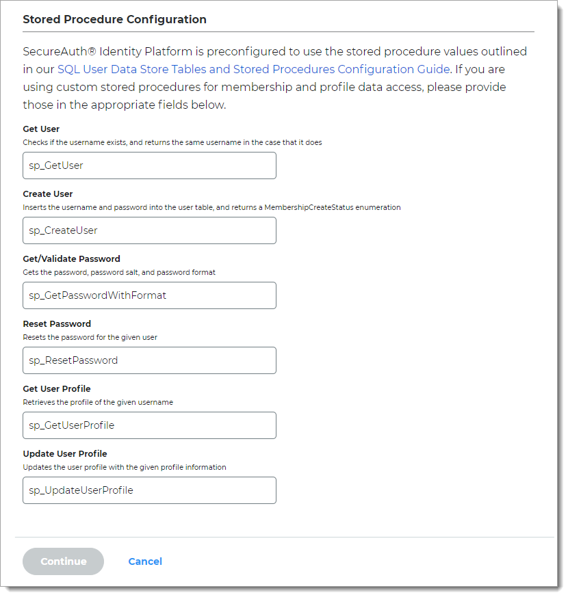This screenshot has width=568, height=597.
Task: Open the SQL User Data Store Configuration Guide link
Action: point(253,69)
